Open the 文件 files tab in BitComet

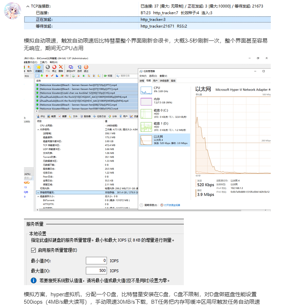[x=73, y=116]
